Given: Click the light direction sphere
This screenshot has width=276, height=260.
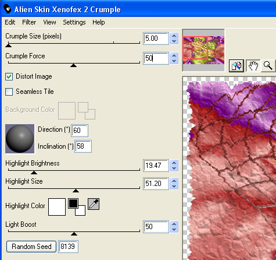Looking at the screenshot, I should pyautogui.click(x=20, y=139).
